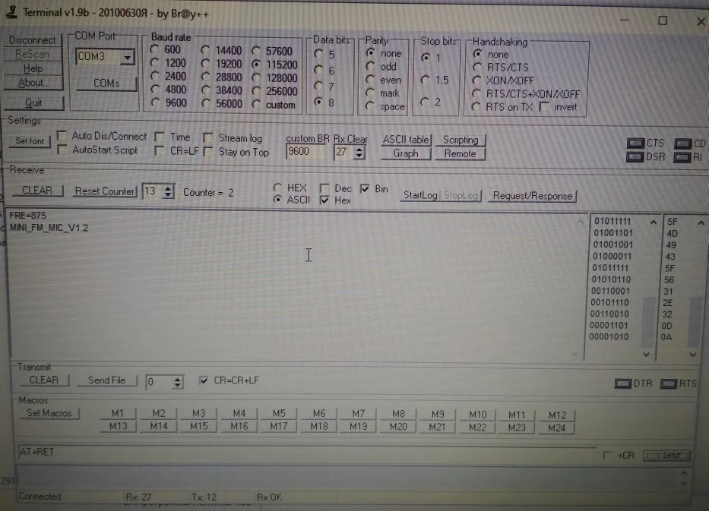Toggle the CR=CR+LF checkbox
Image resolution: width=709 pixels, height=511 pixels.
coord(204,380)
